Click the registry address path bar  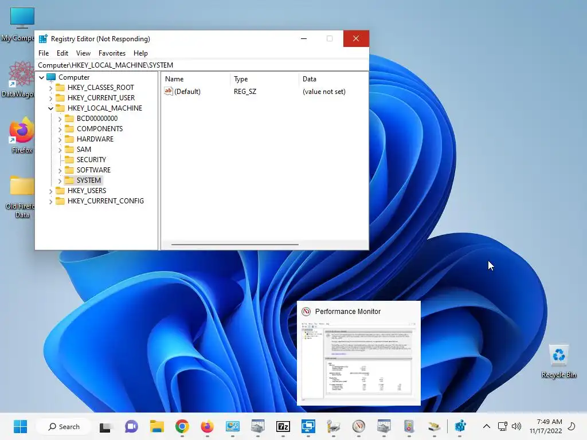pos(202,65)
